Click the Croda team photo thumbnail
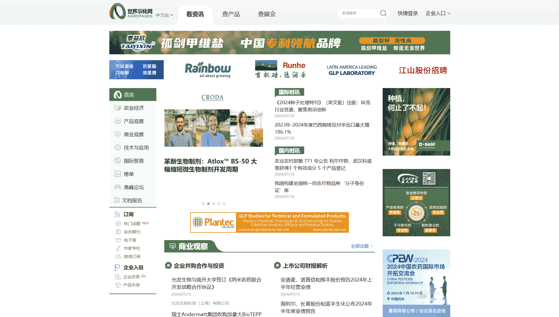This screenshot has width=559, height=317. click(x=214, y=128)
